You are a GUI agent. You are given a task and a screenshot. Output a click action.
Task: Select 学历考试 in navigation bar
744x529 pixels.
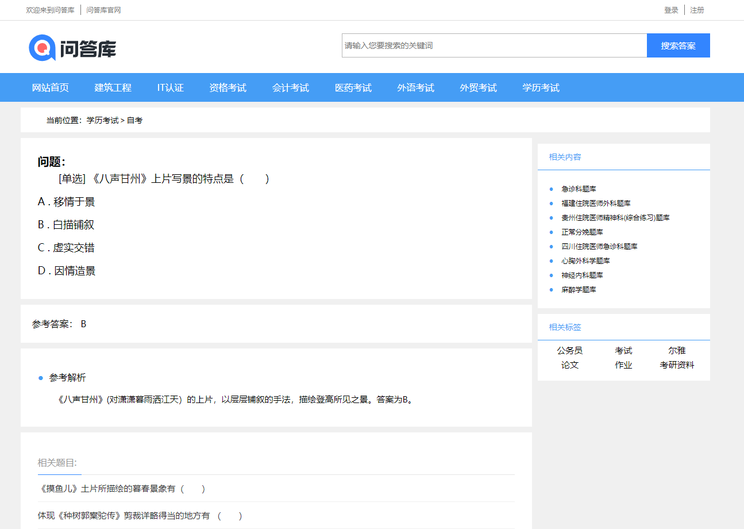(x=541, y=87)
